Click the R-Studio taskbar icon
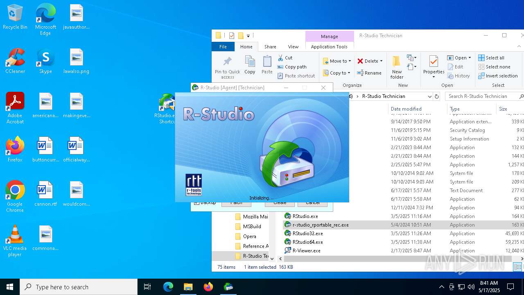The image size is (524, 295). [x=228, y=287]
